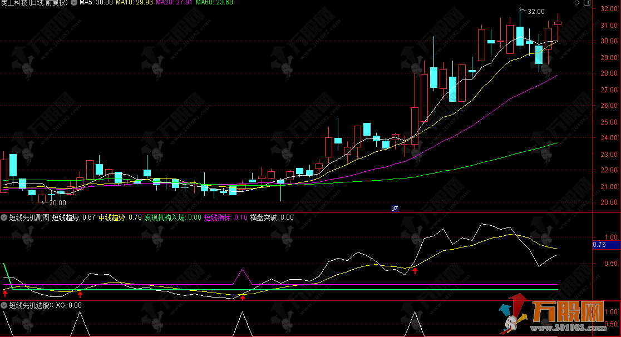This screenshot has height=337, width=621.
Task: Click the 32.00 high price flag
Action: tap(535, 11)
